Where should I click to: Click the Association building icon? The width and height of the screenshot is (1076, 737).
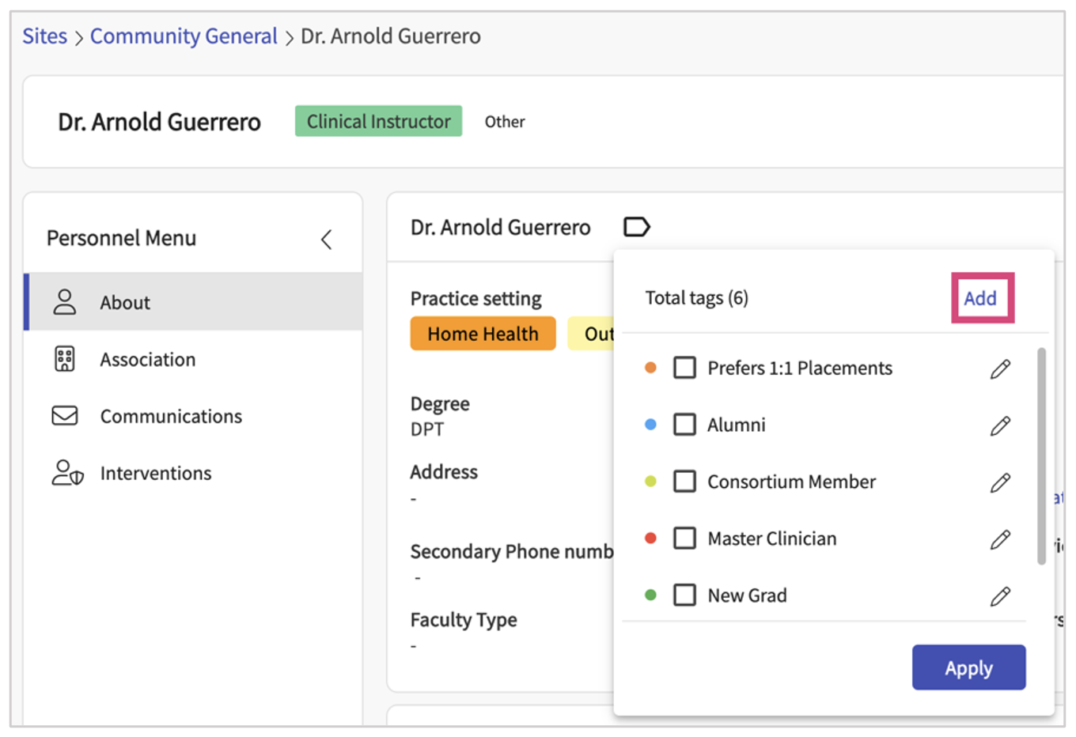(65, 359)
